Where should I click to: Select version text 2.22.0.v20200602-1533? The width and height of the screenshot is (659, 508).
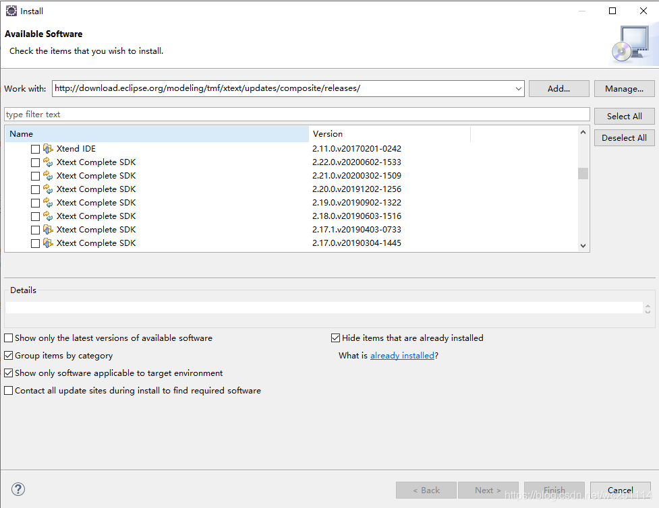pos(357,162)
